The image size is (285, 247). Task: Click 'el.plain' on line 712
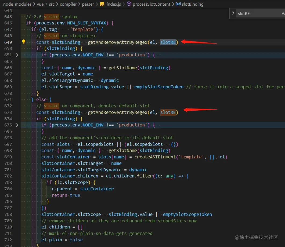[x=52, y=240]
